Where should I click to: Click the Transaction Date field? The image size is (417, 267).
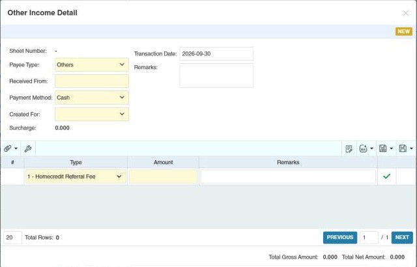point(216,53)
